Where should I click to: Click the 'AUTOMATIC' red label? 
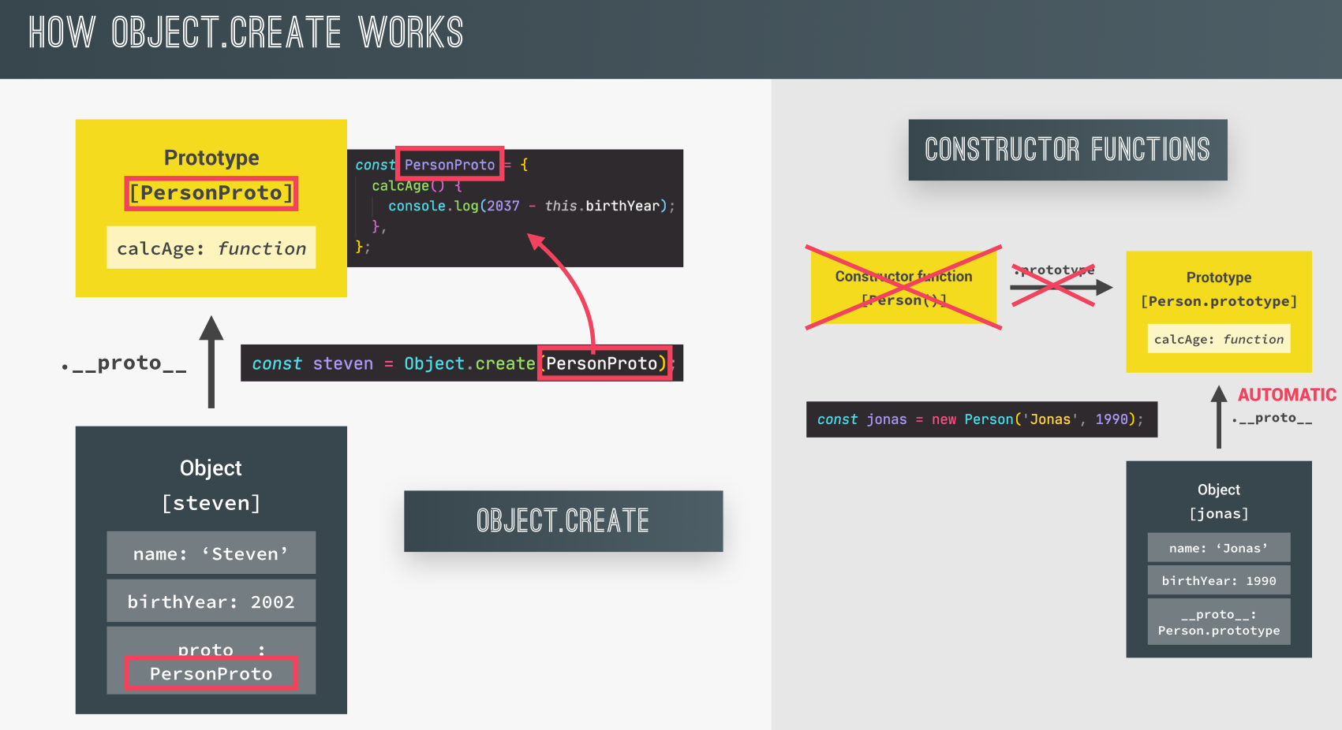coord(1287,395)
